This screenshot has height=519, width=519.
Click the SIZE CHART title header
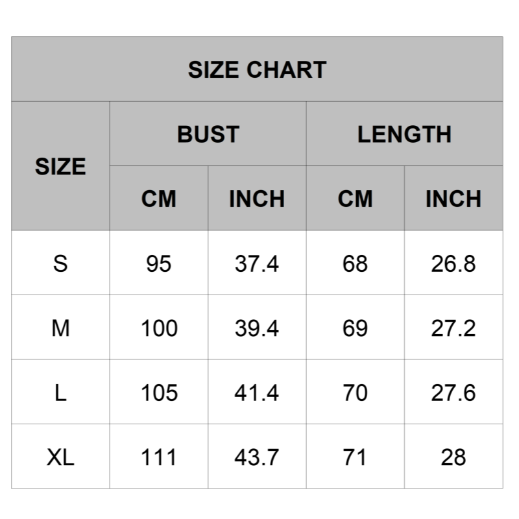257,69
